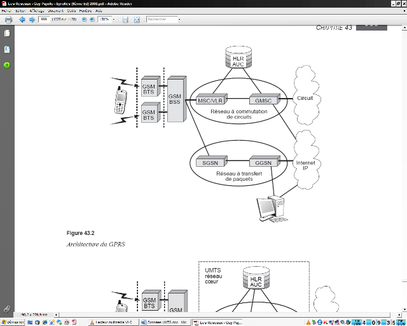Click the red round quick launch icon
This screenshot has height=326, width=407.
67,323
